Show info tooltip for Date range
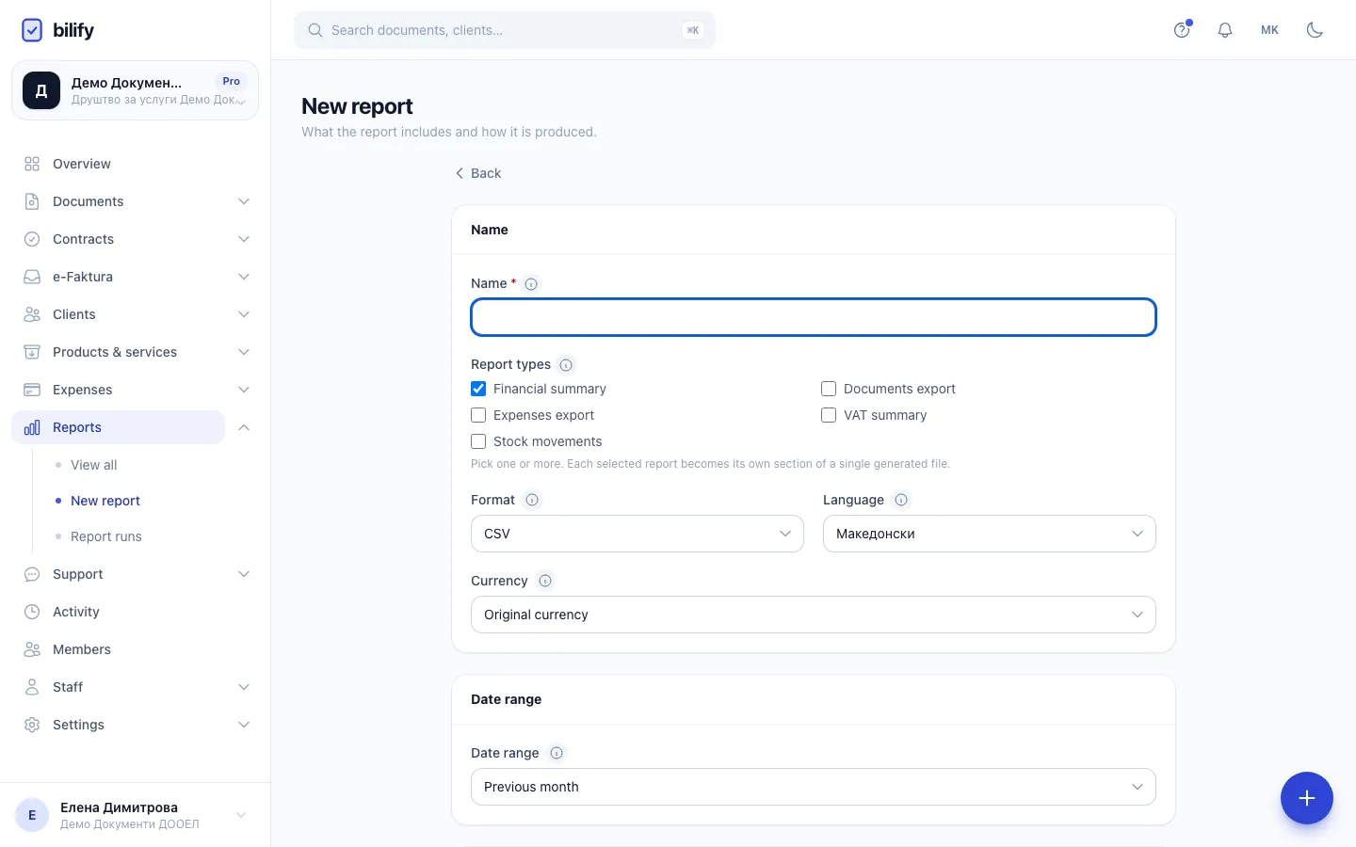Screen dimensions: 1356x847 pos(557,753)
